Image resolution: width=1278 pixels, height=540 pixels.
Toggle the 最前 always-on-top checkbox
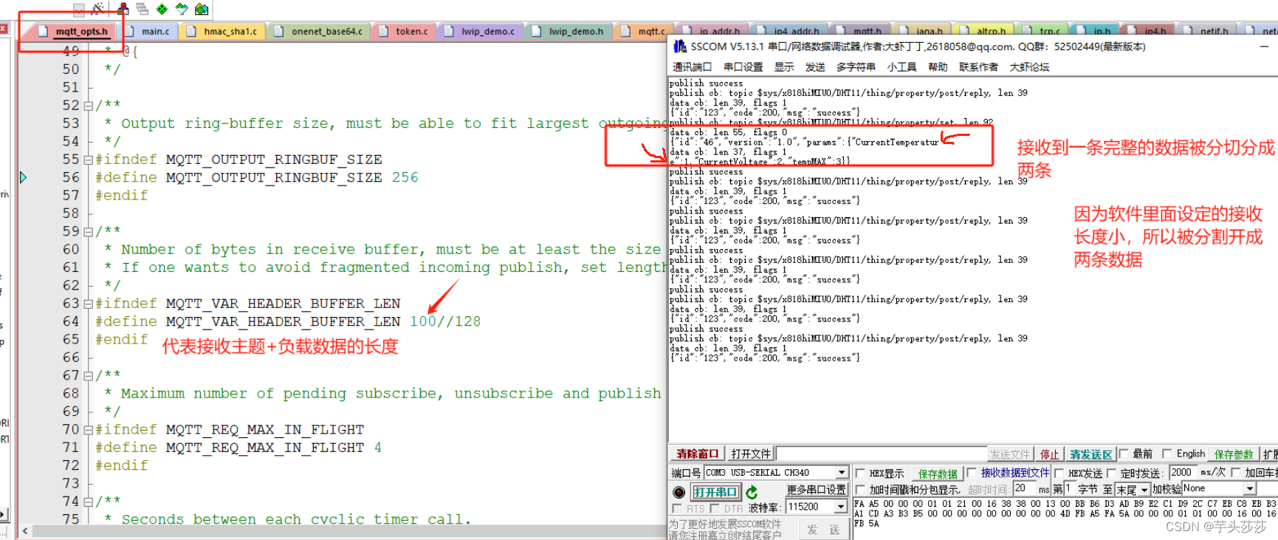pyautogui.click(x=1124, y=454)
